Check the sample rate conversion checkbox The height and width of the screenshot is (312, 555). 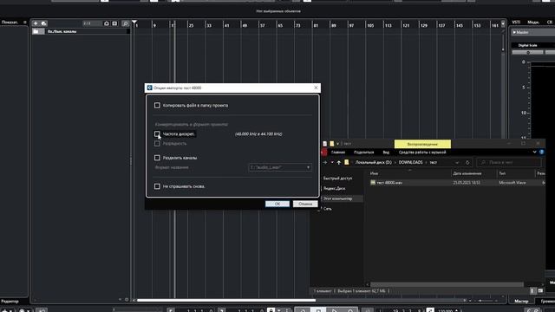click(x=157, y=133)
